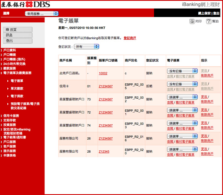This screenshot has height=195, width=223.
Task: Open 戶口資料 in the sidebar menu
Action: 10,50
